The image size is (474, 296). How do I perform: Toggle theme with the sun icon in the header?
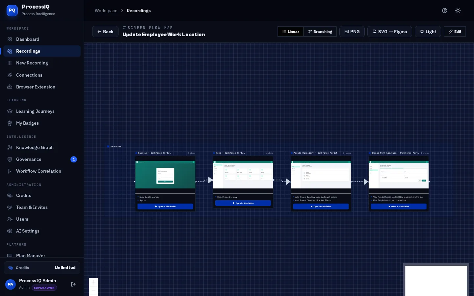[x=458, y=11]
